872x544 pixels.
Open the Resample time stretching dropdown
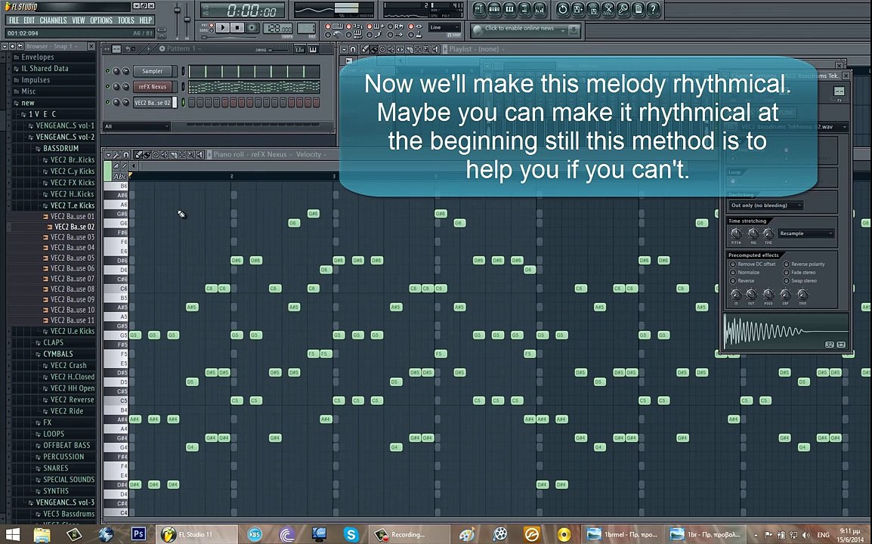[x=806, y=233]
